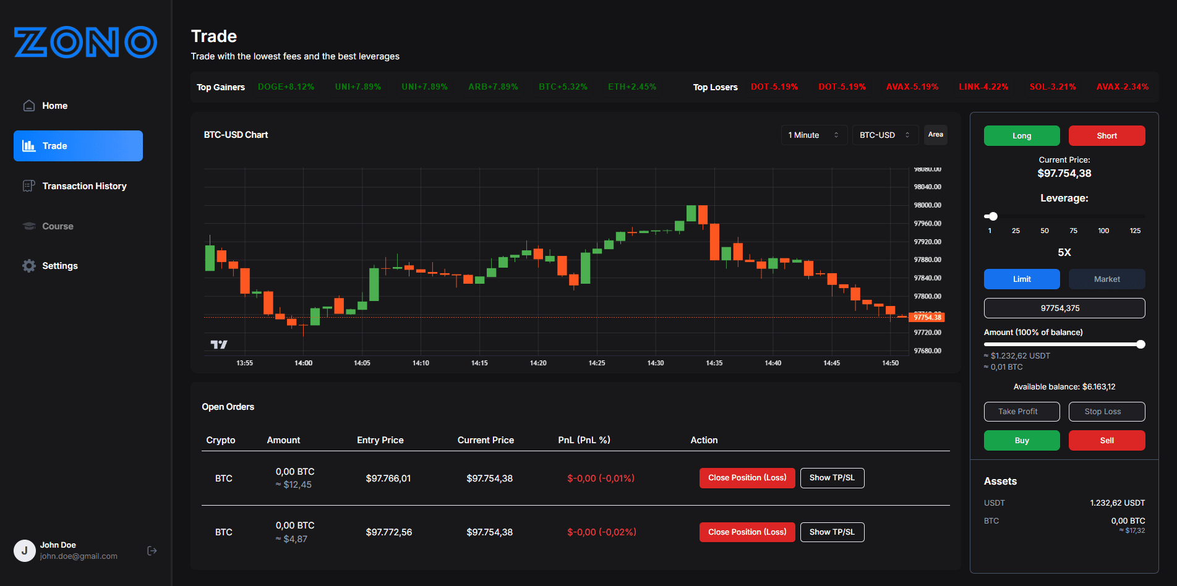Click AVAX-2.34% loser ticker
The width and height of the screenshot is (1177, 586).
(1123, 87)
